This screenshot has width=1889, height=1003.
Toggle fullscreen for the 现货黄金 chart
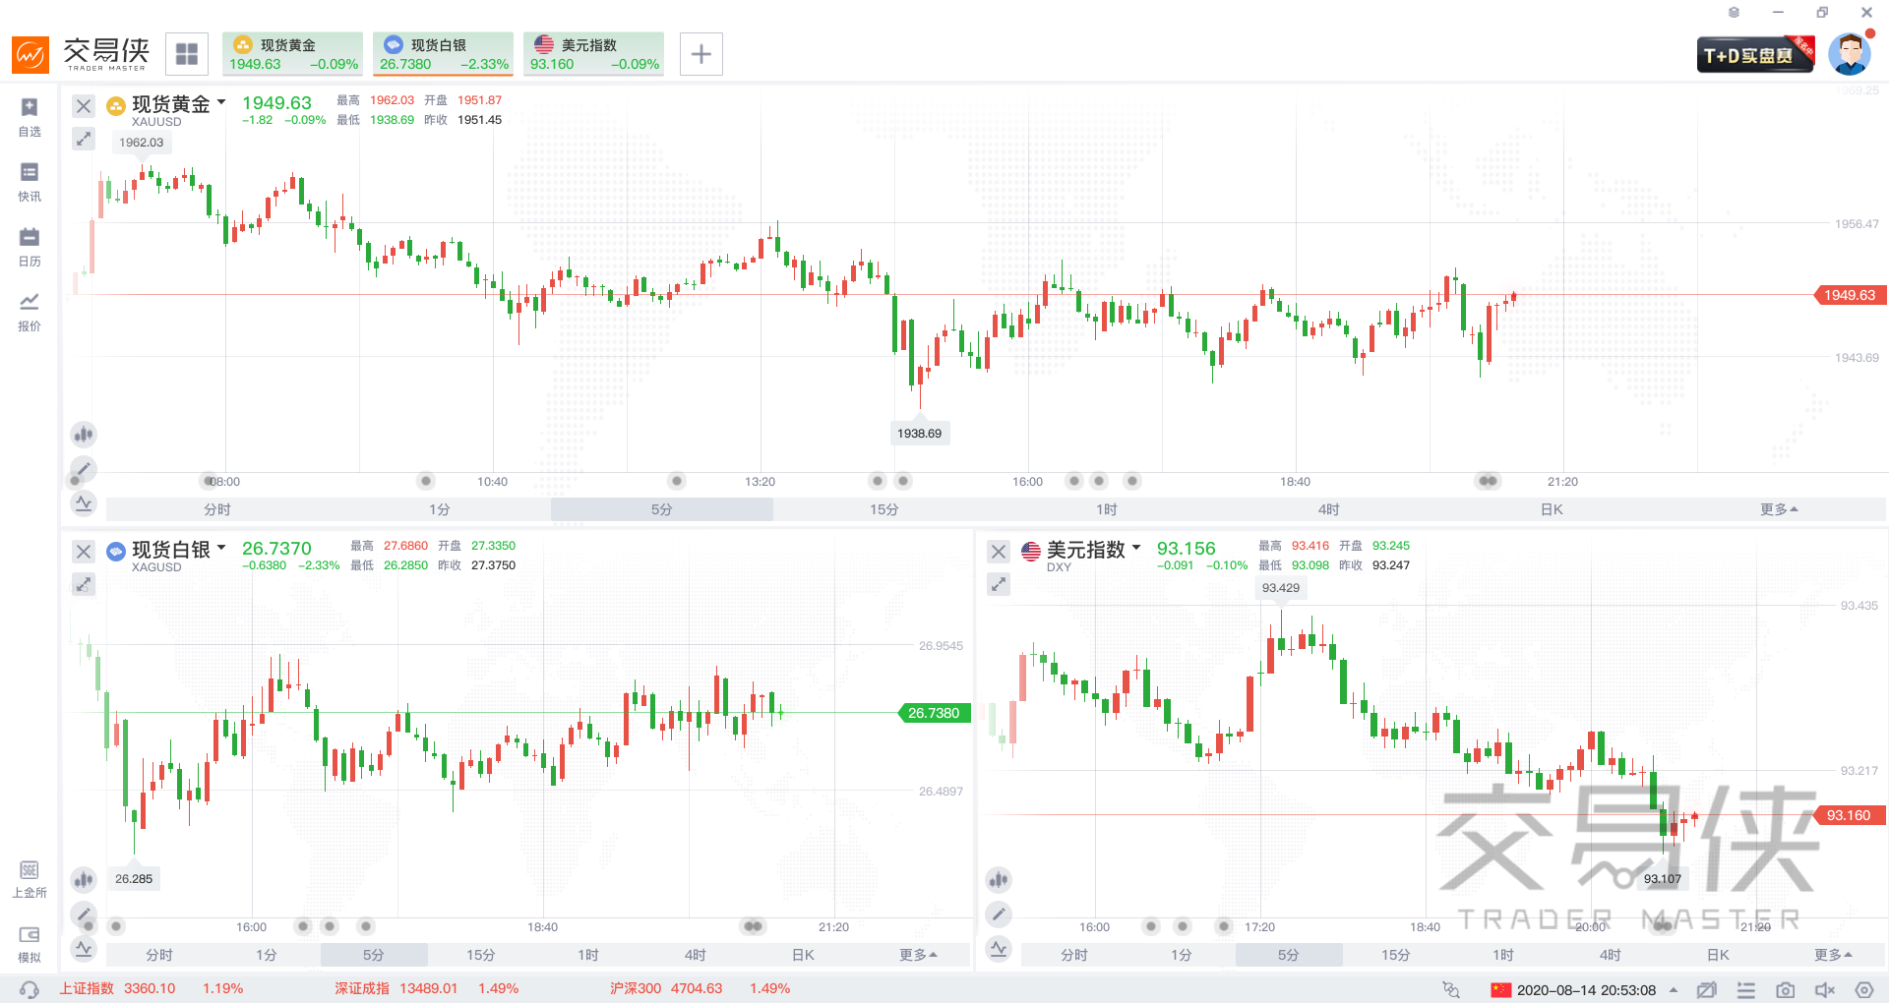(x=84, y=139)
